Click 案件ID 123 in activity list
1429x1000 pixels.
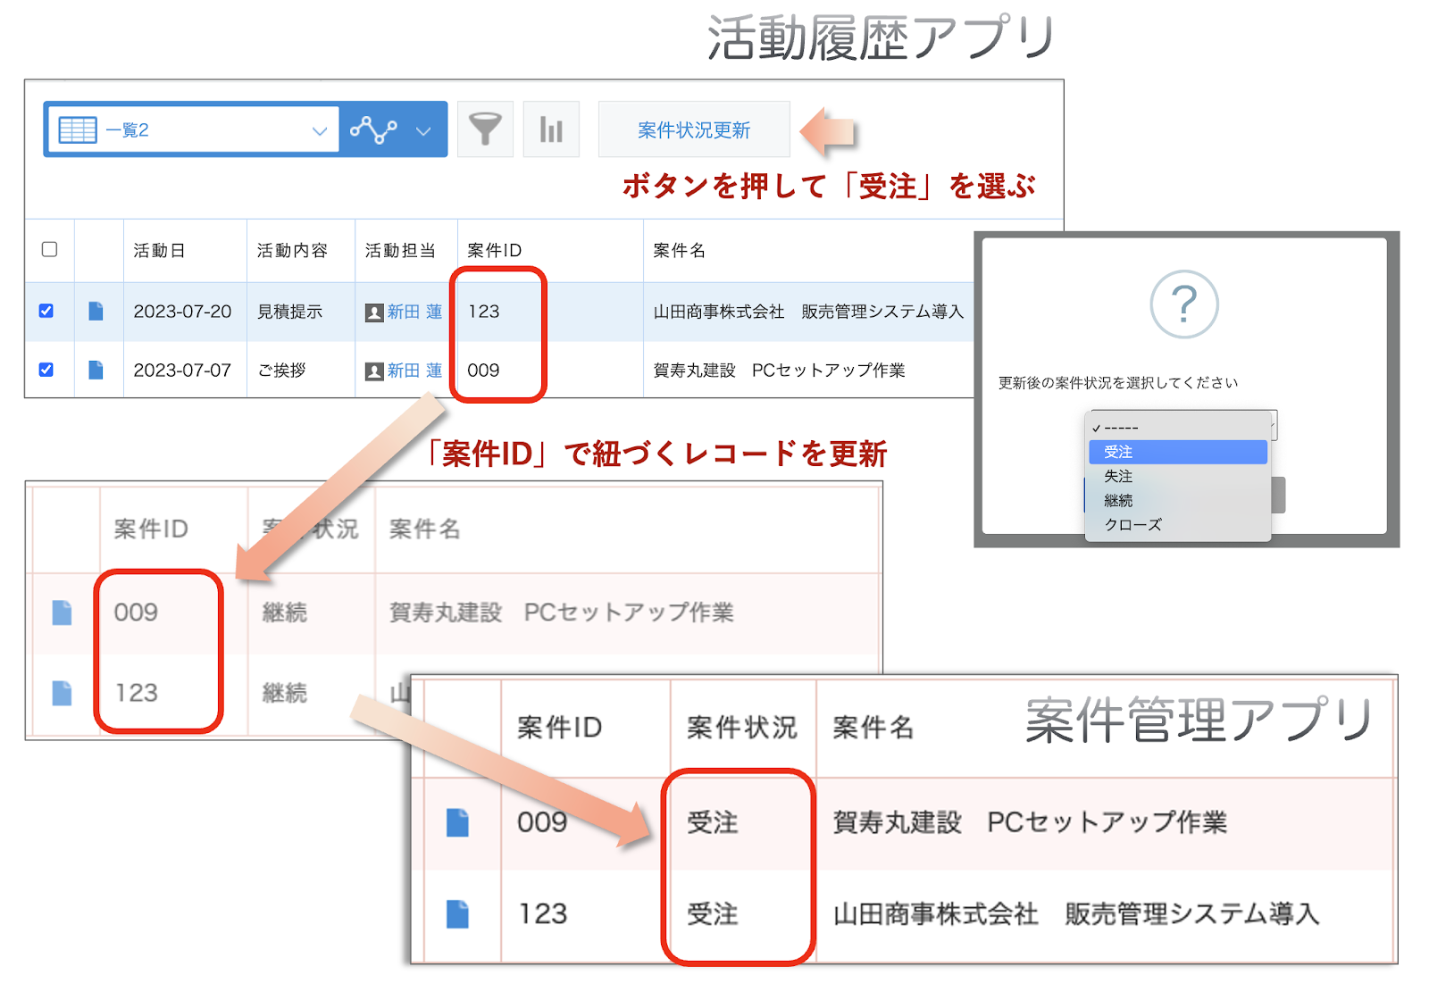[x=484, y=312]
